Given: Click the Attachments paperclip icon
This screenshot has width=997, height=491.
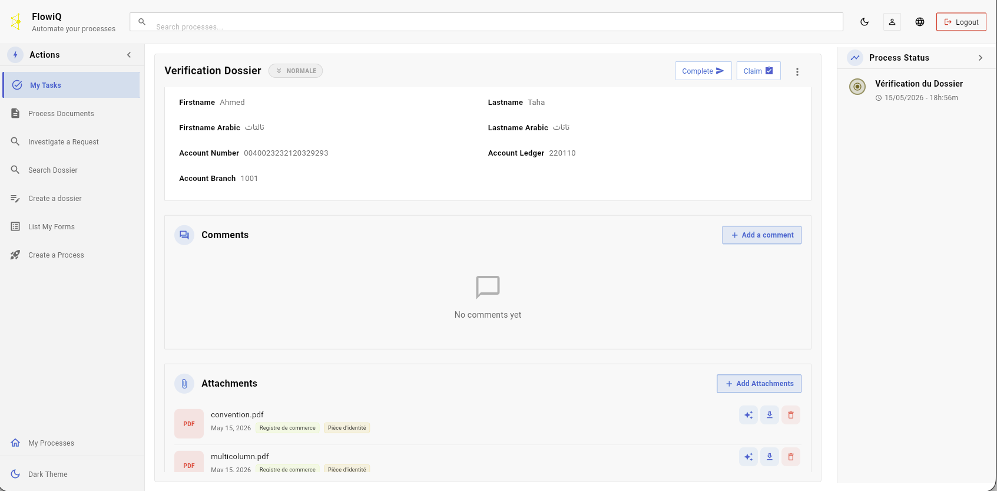Looking at the screenshot, I should [184, 384].
